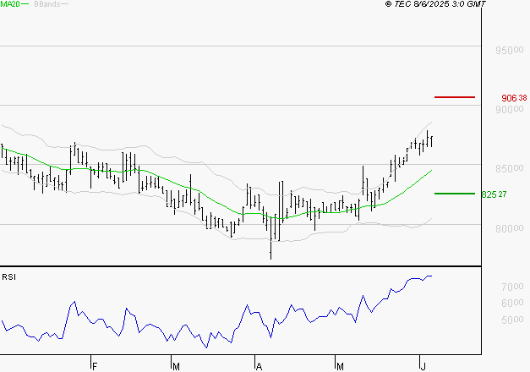Image resolution: width=530 pixels, height=372 pixels.
Task: Select the J month marker on time axis
Action: (423, 366)
